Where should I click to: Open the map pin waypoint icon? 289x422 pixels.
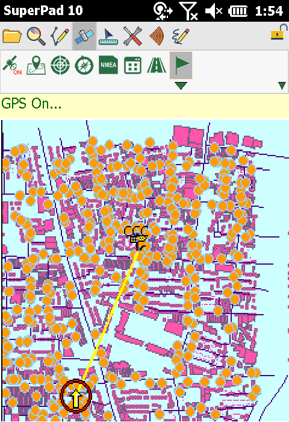pos(36,65)
